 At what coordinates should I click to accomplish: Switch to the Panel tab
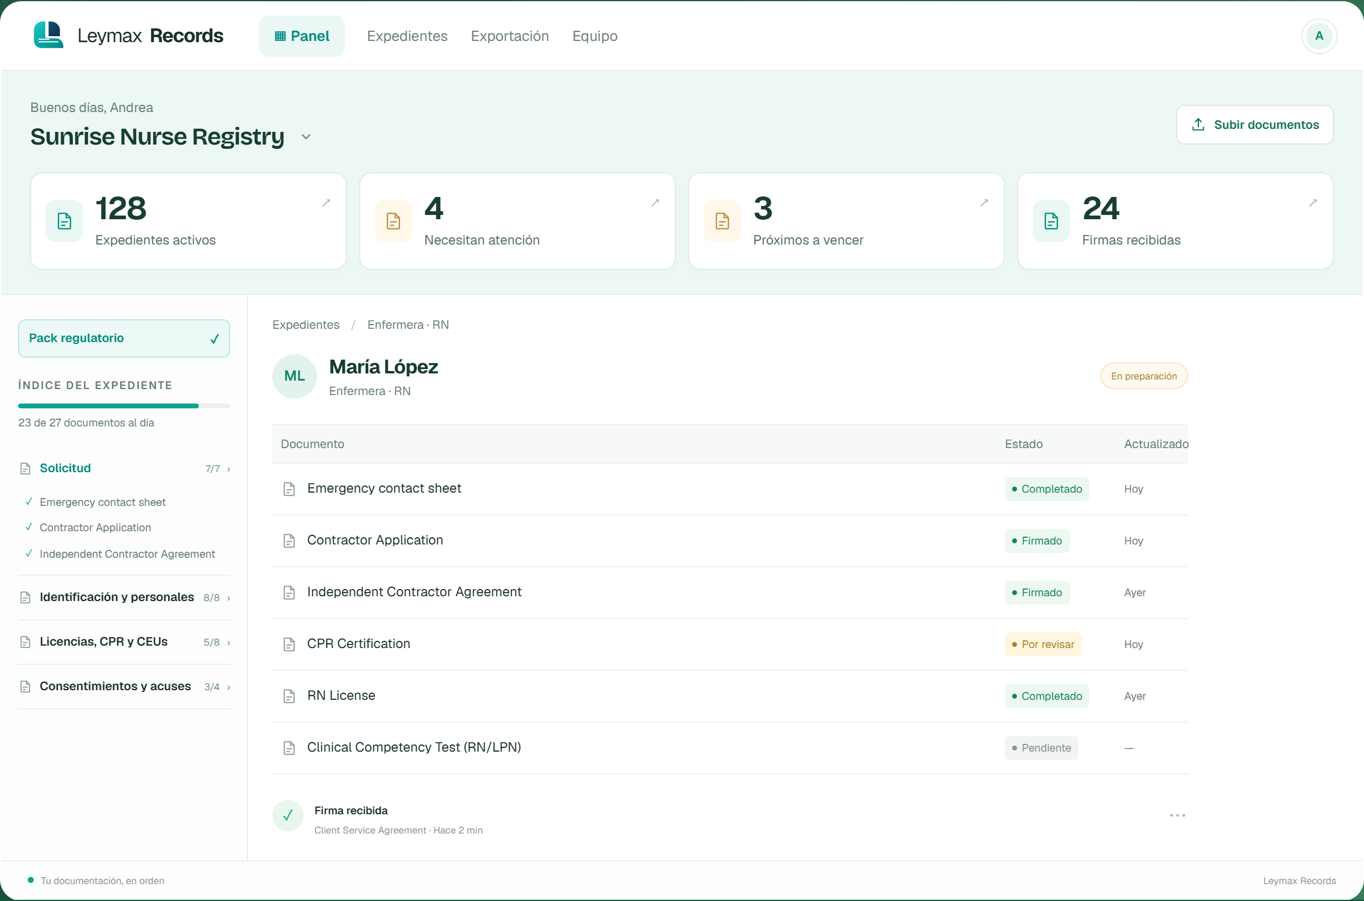pos(302,36)
